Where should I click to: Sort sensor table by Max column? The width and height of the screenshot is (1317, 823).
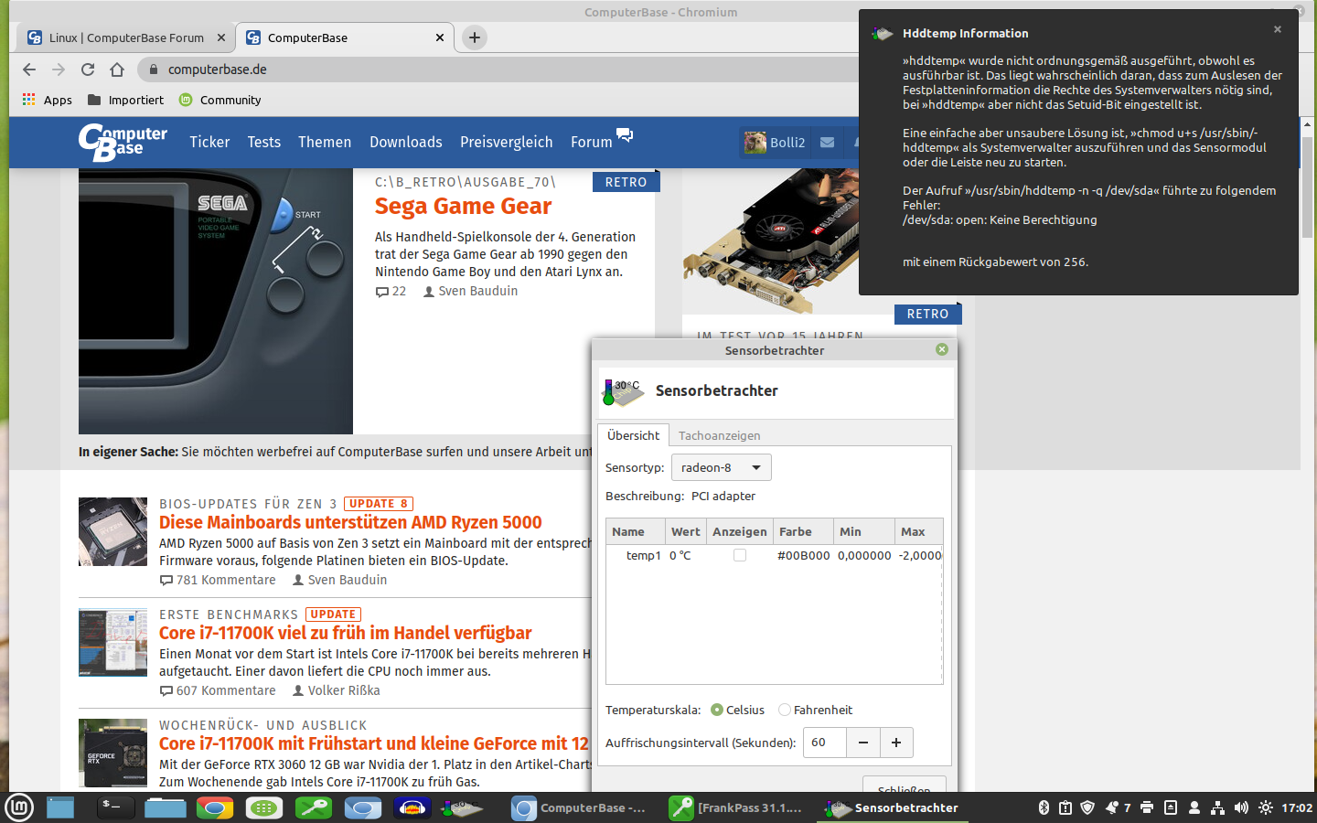(917, 531)
